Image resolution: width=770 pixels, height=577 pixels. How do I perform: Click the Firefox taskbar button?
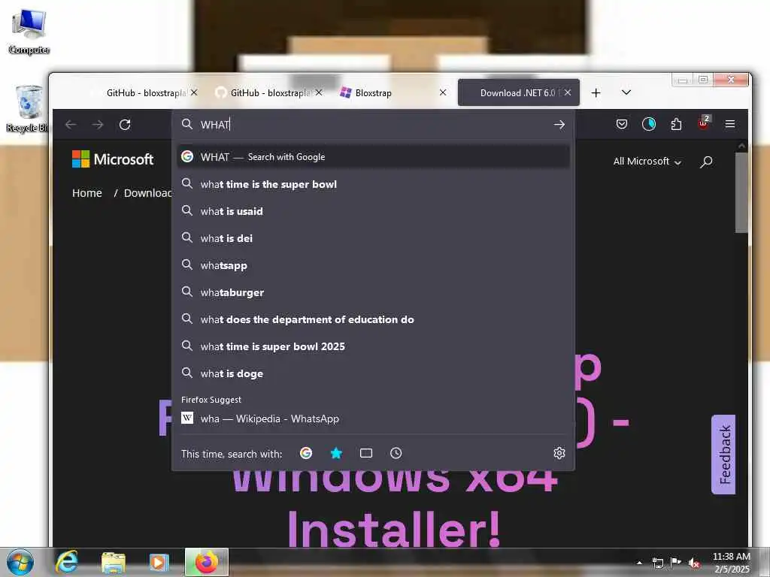click(x=207, y=562)
